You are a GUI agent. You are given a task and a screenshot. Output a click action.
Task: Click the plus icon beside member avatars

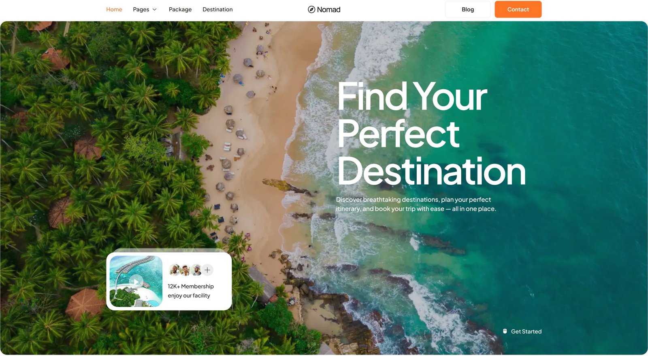[207, 270]
